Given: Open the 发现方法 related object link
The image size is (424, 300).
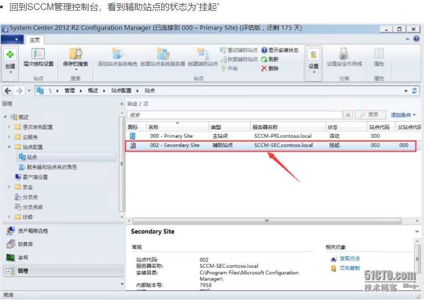Looking at the screenshot, I should click(345, 259).
